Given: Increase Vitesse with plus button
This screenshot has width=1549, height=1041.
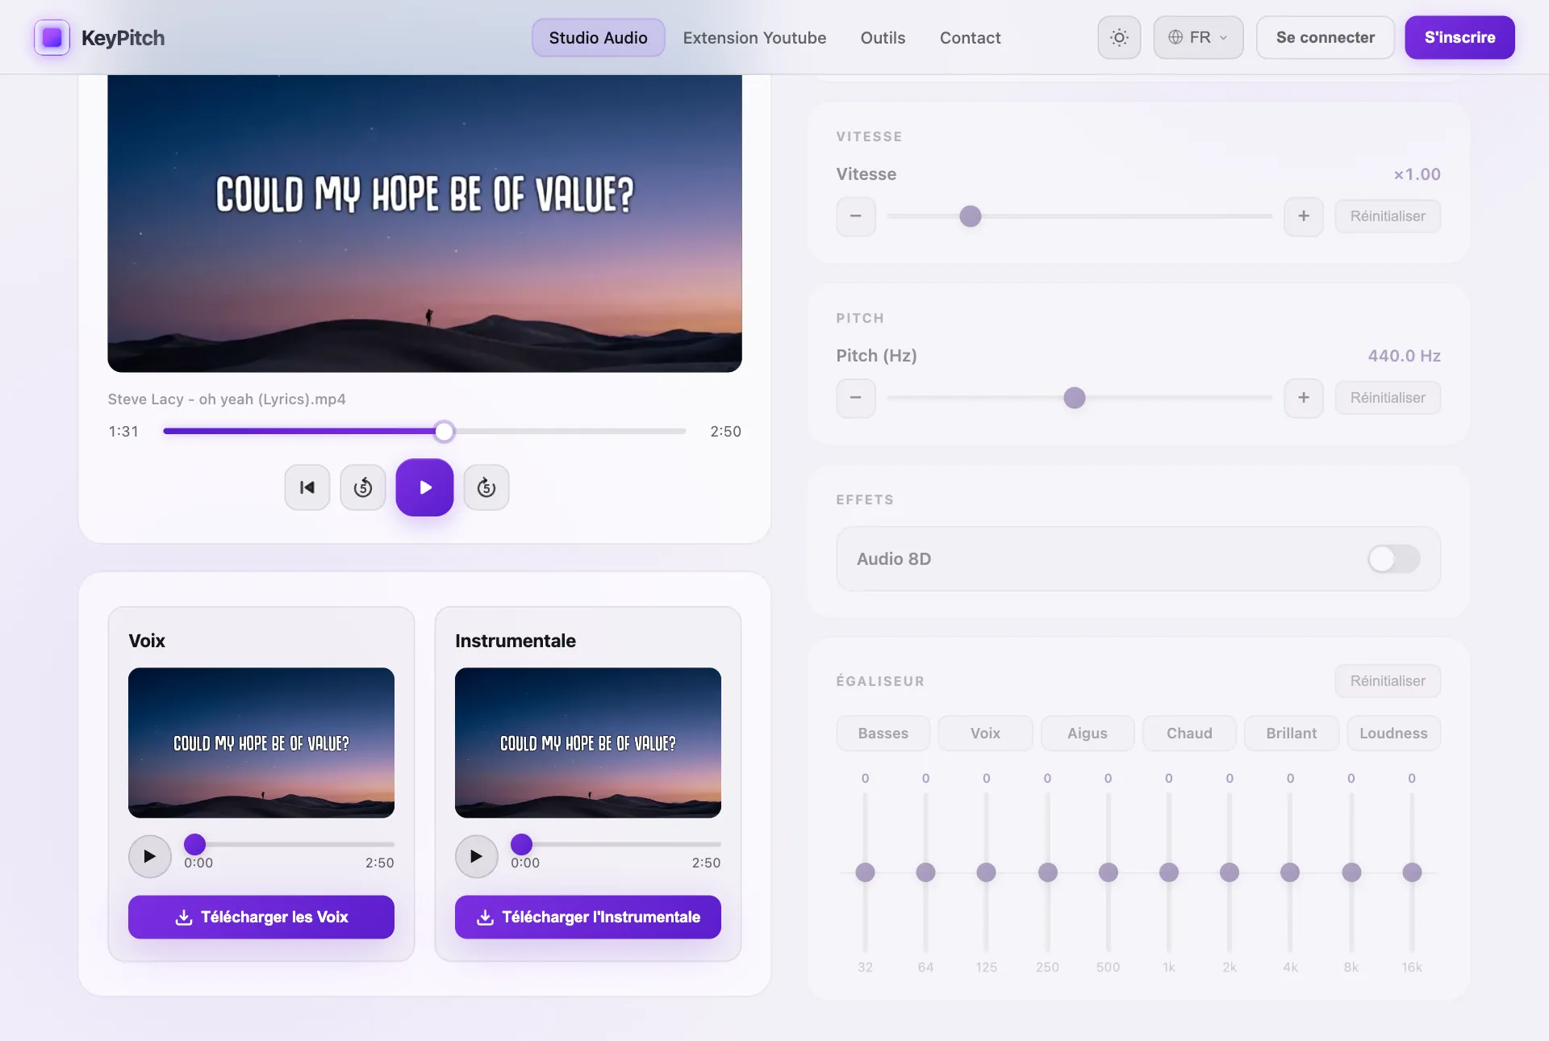Looking at the screenshot, I should [1304, 216].
